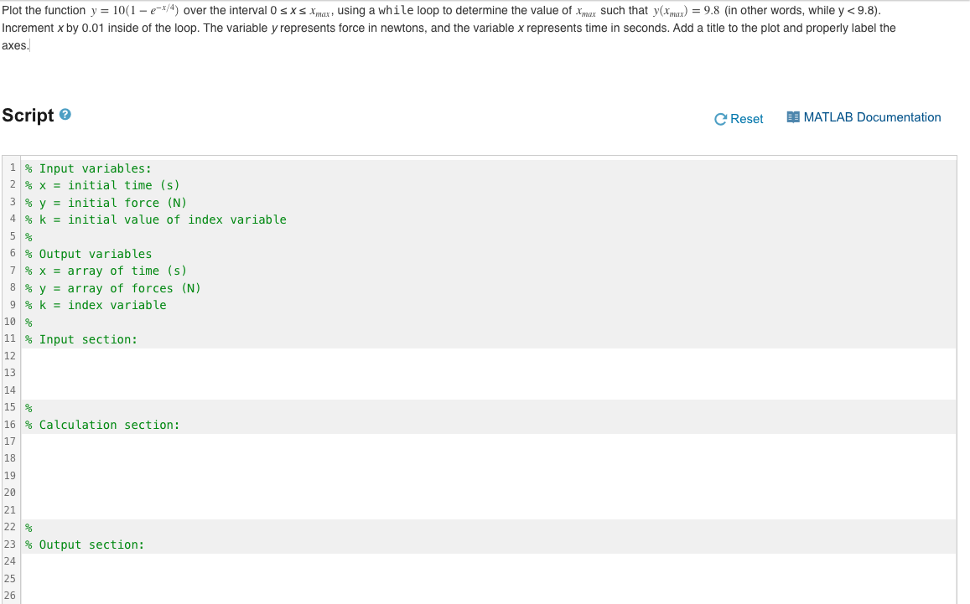
Task: Click line number 16 in the gutter
Action: [x=9, y=424]
